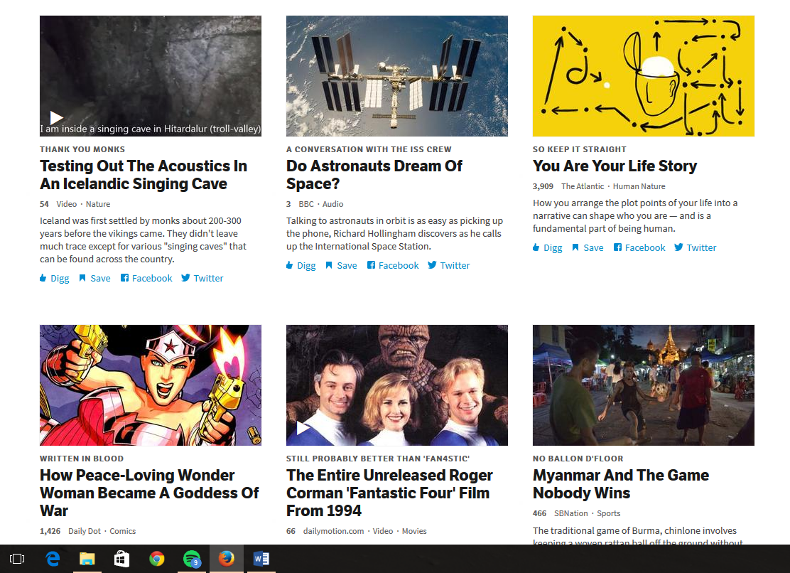The image size is (790, 573).
Task: Open the Roger Corman Fantastic Four headline
Action: pyautogui.click(x=389, y=493)
